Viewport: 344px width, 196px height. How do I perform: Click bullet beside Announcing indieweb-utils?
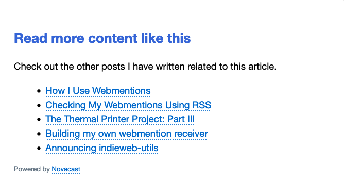point(39,148)
